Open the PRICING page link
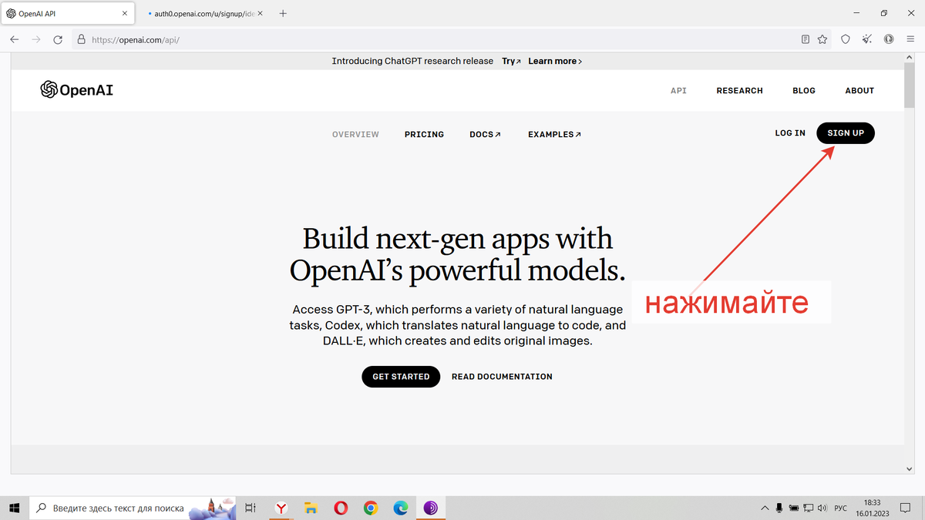925x520 pixels. [424, 134]
